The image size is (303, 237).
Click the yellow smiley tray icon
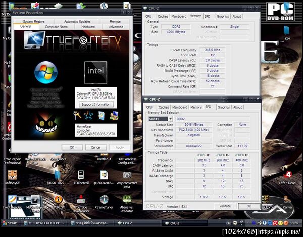pyautogui.click(x=280, y=223)
